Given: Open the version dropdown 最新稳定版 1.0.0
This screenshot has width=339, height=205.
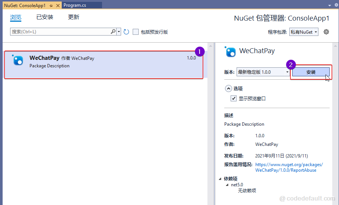Looking at the screenshot, I should click(263, 72).
